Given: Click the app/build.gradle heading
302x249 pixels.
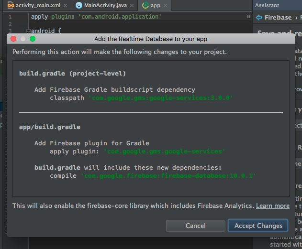Looking at the screenshot, I should pyautogui.click(x=50, y=127).
